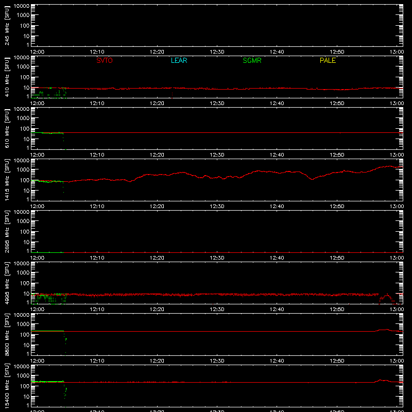Click the 1000 label on 15400 MHz axis
The width and height of the screenshot is (412, 412).
click(23, 376)
